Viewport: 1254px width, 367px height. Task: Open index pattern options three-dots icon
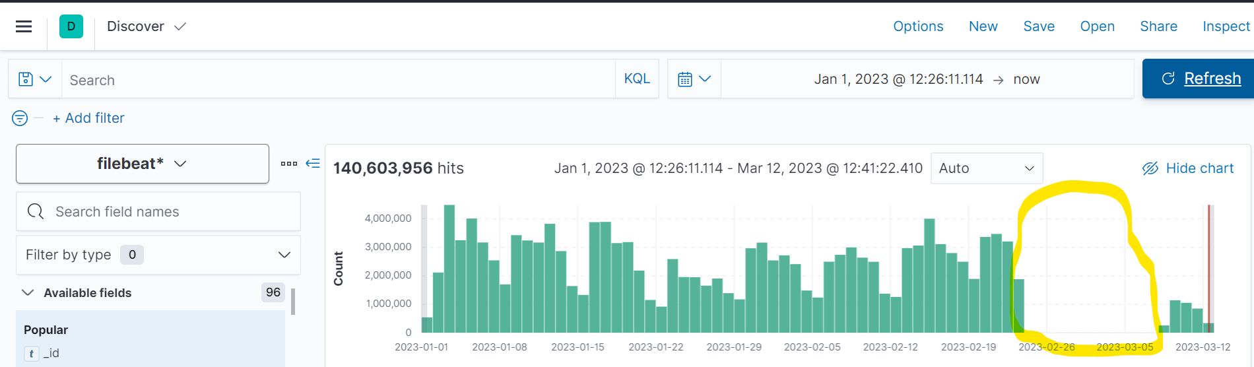(x=289, y=163)
